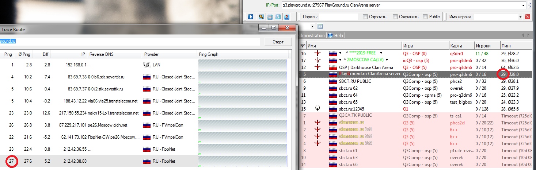Click the Quake icon for sbct.ru:12345 row
The image size is (536, 170).
click(318, 109)
